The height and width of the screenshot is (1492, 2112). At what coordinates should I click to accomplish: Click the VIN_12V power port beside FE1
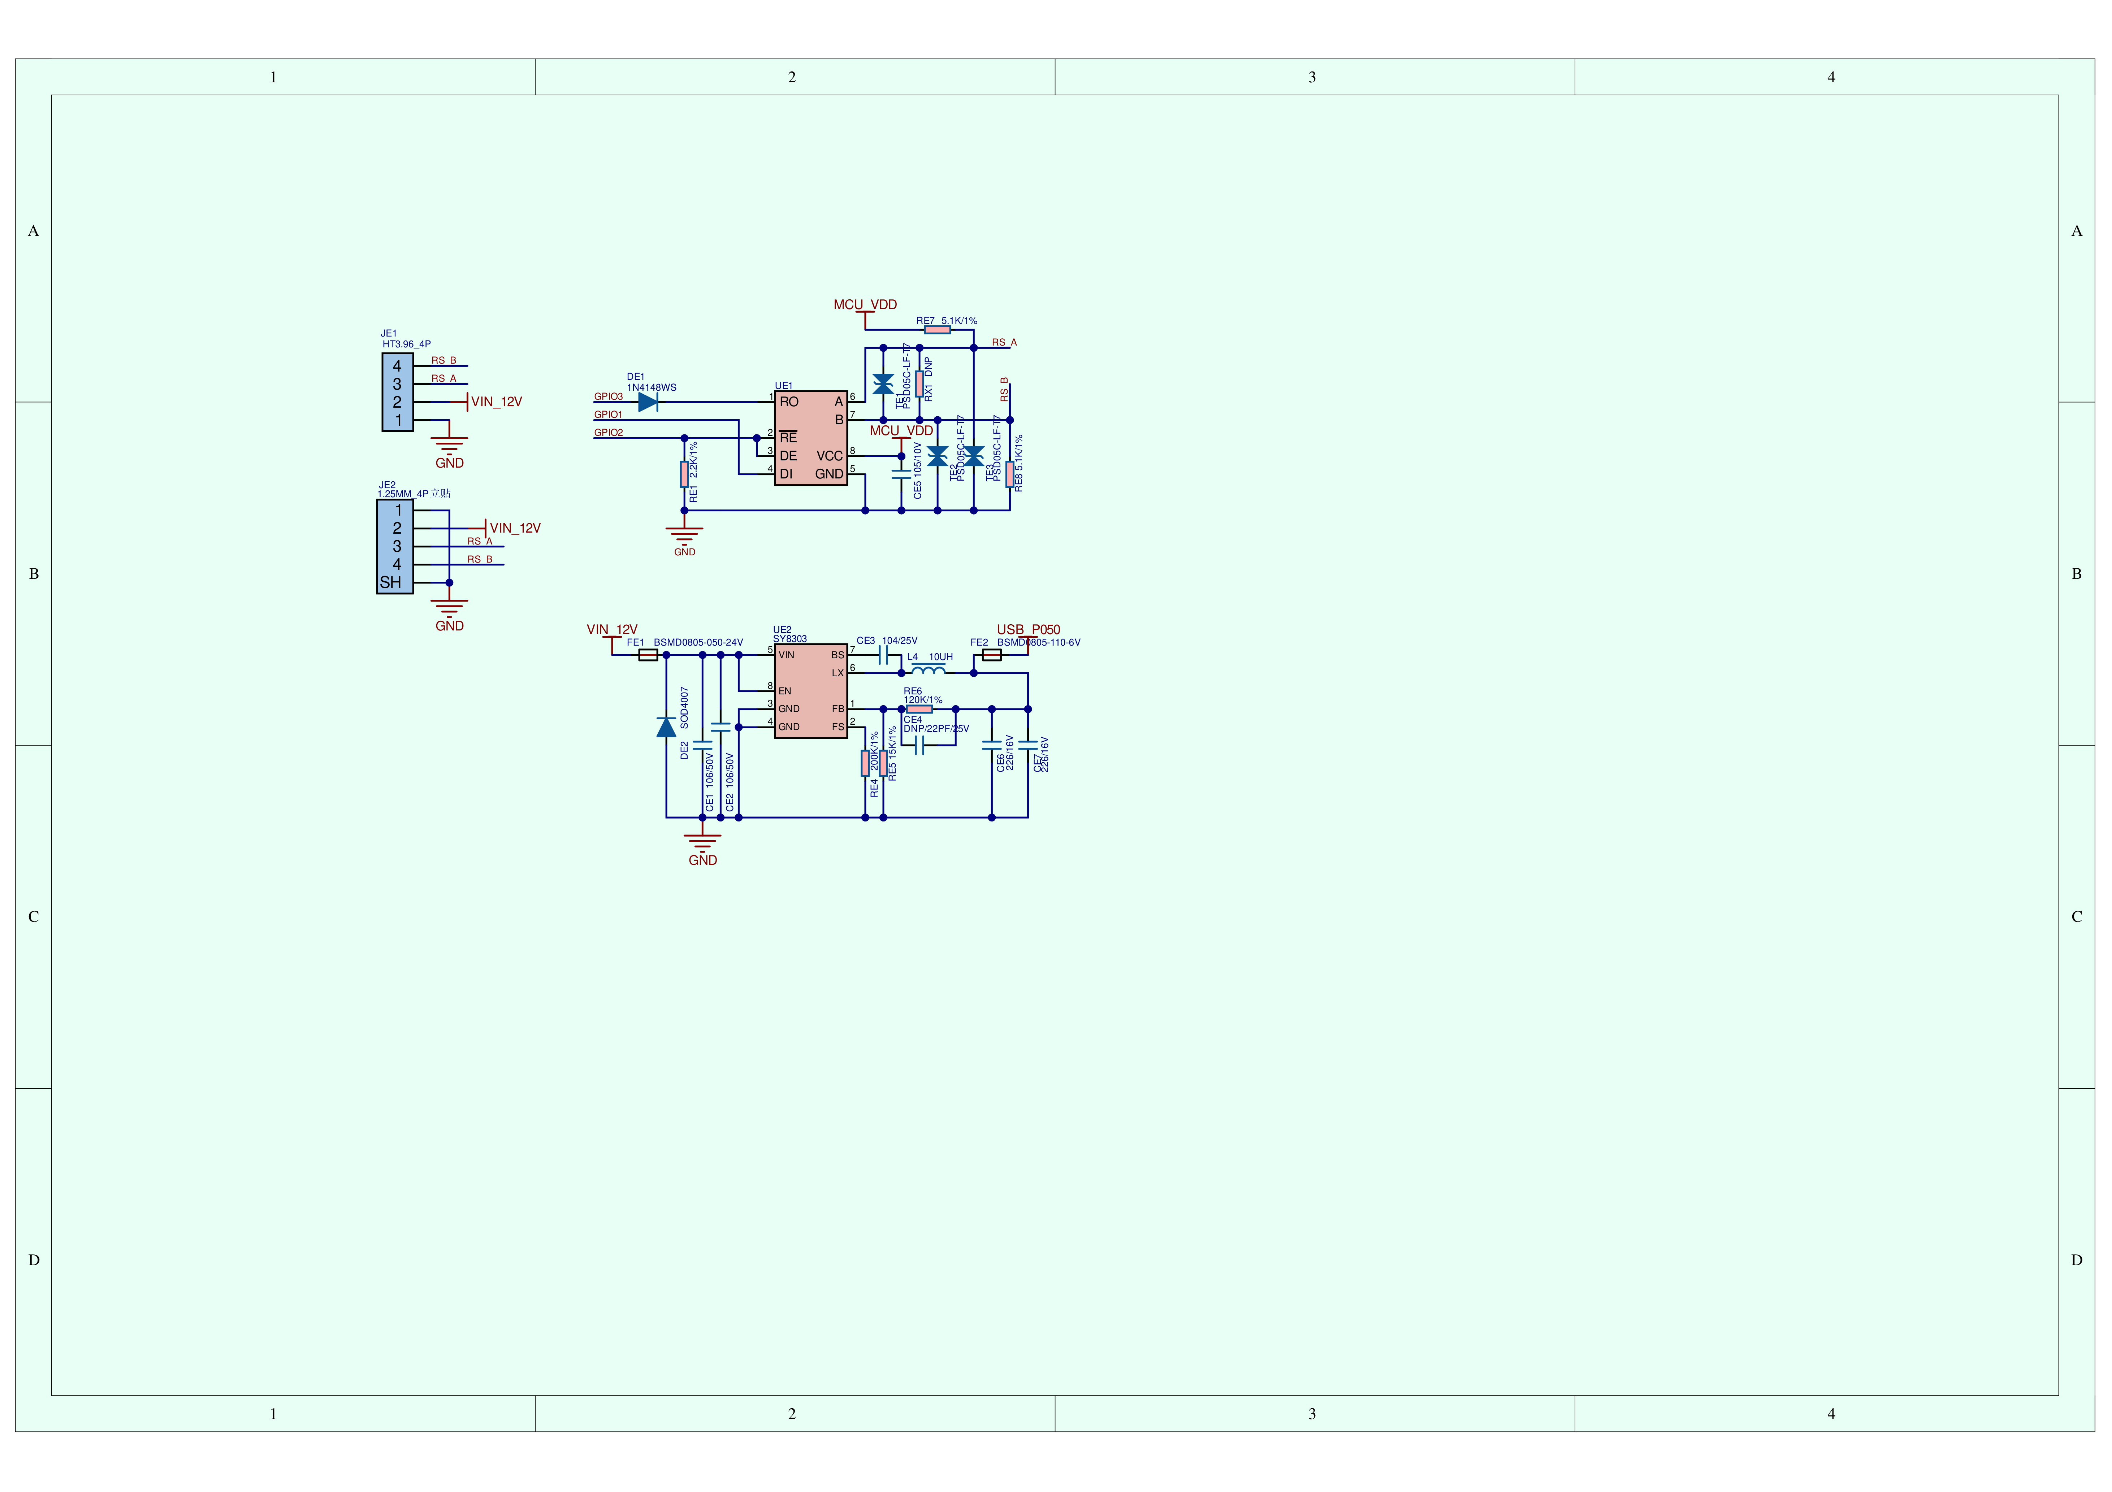click(x=612, y=630)
